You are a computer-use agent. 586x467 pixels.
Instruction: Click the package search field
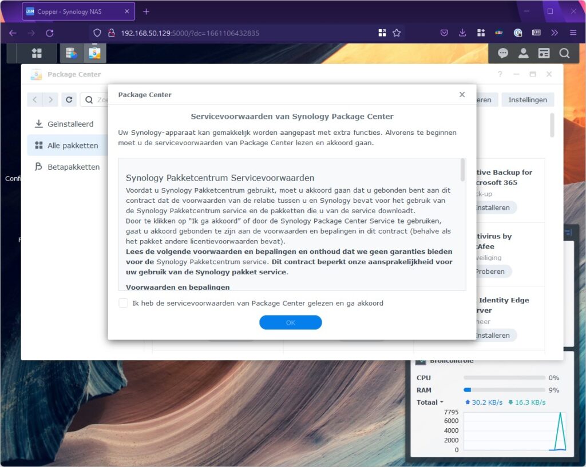point(95,99)
